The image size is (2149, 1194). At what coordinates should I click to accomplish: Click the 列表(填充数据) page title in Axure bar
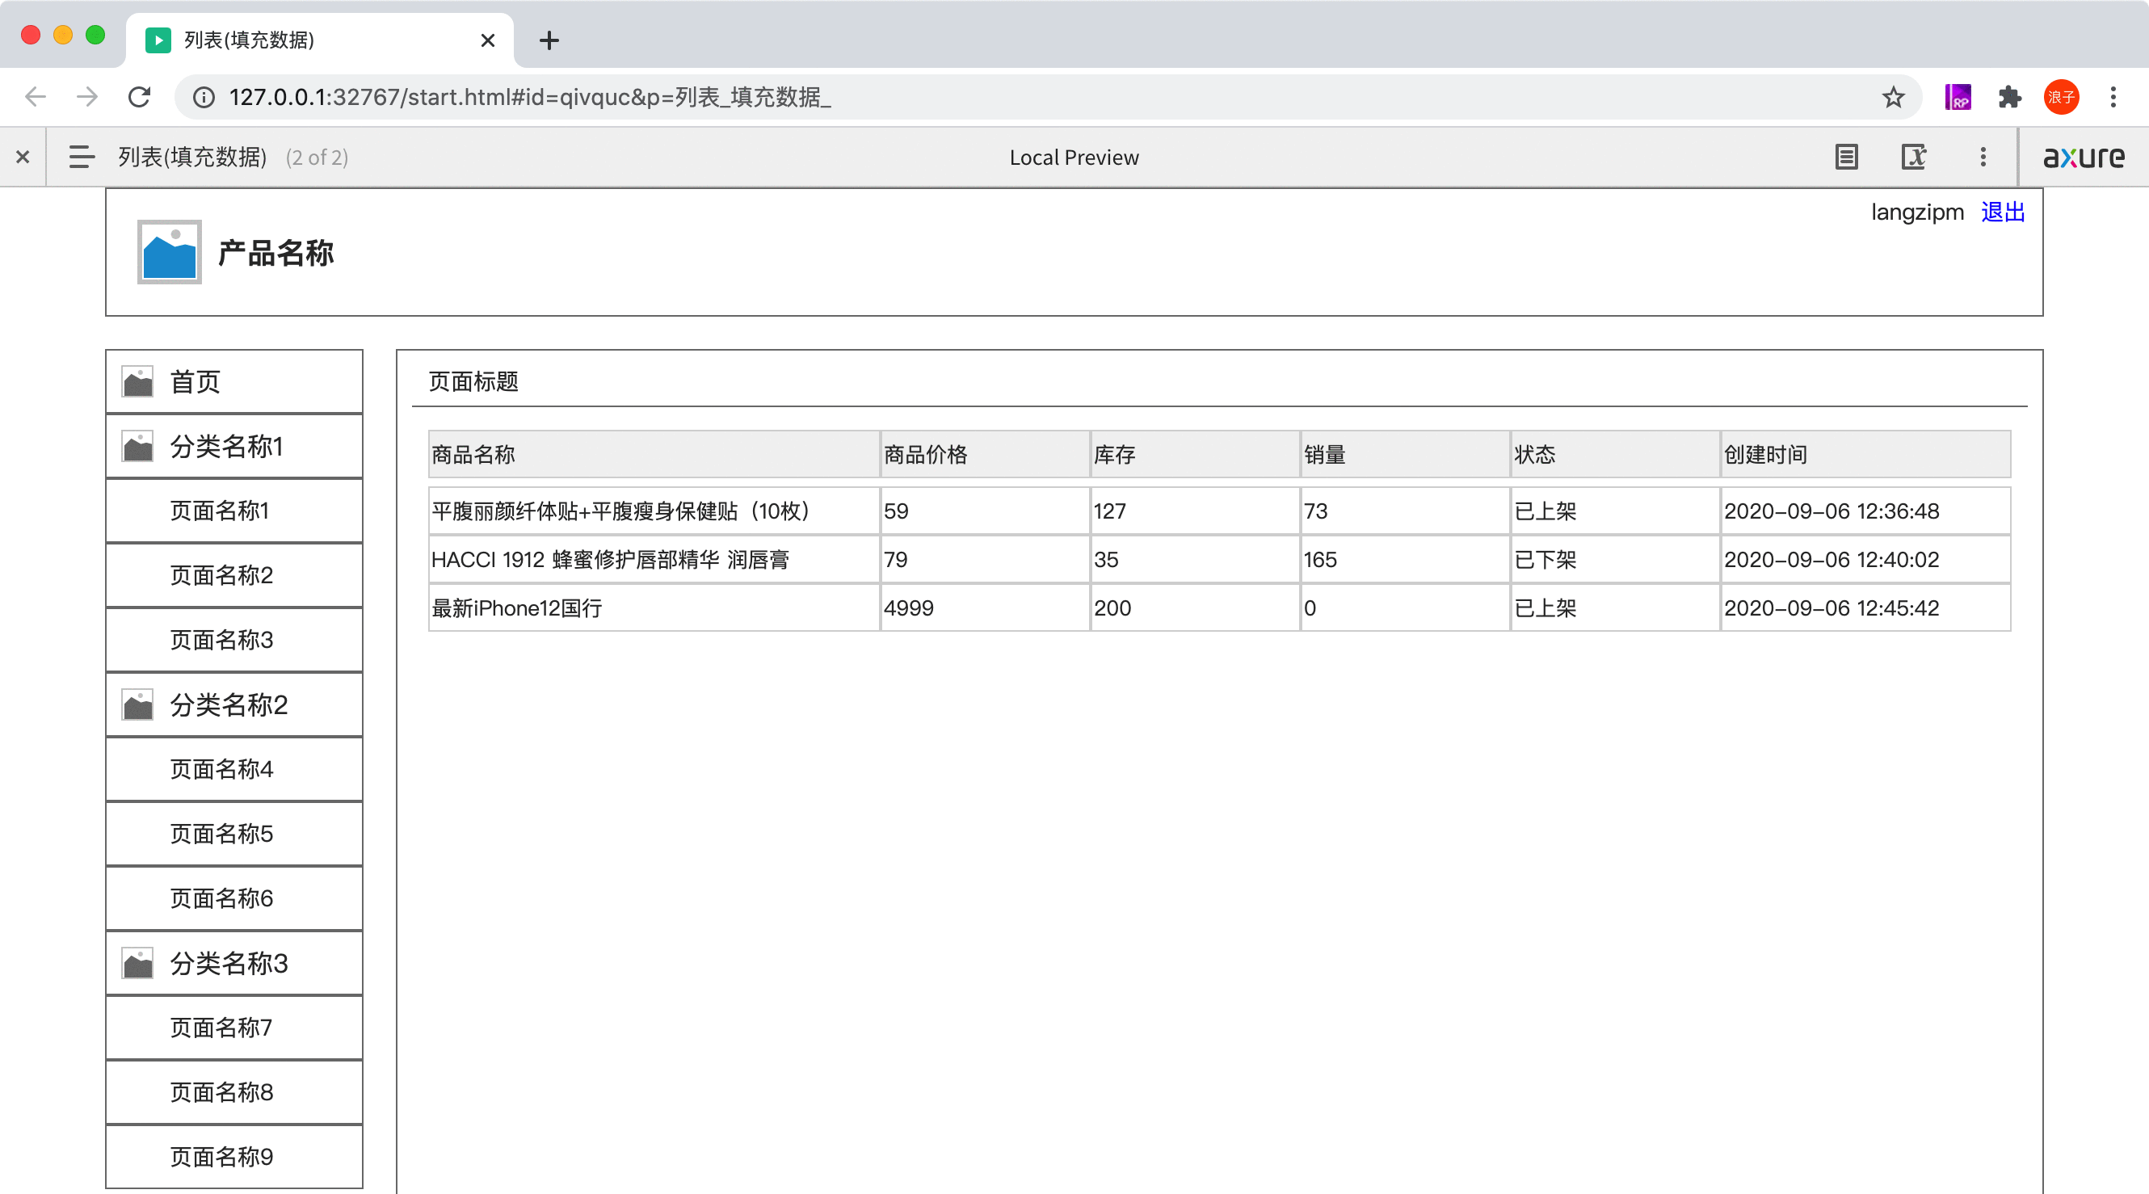coord(193,157)
